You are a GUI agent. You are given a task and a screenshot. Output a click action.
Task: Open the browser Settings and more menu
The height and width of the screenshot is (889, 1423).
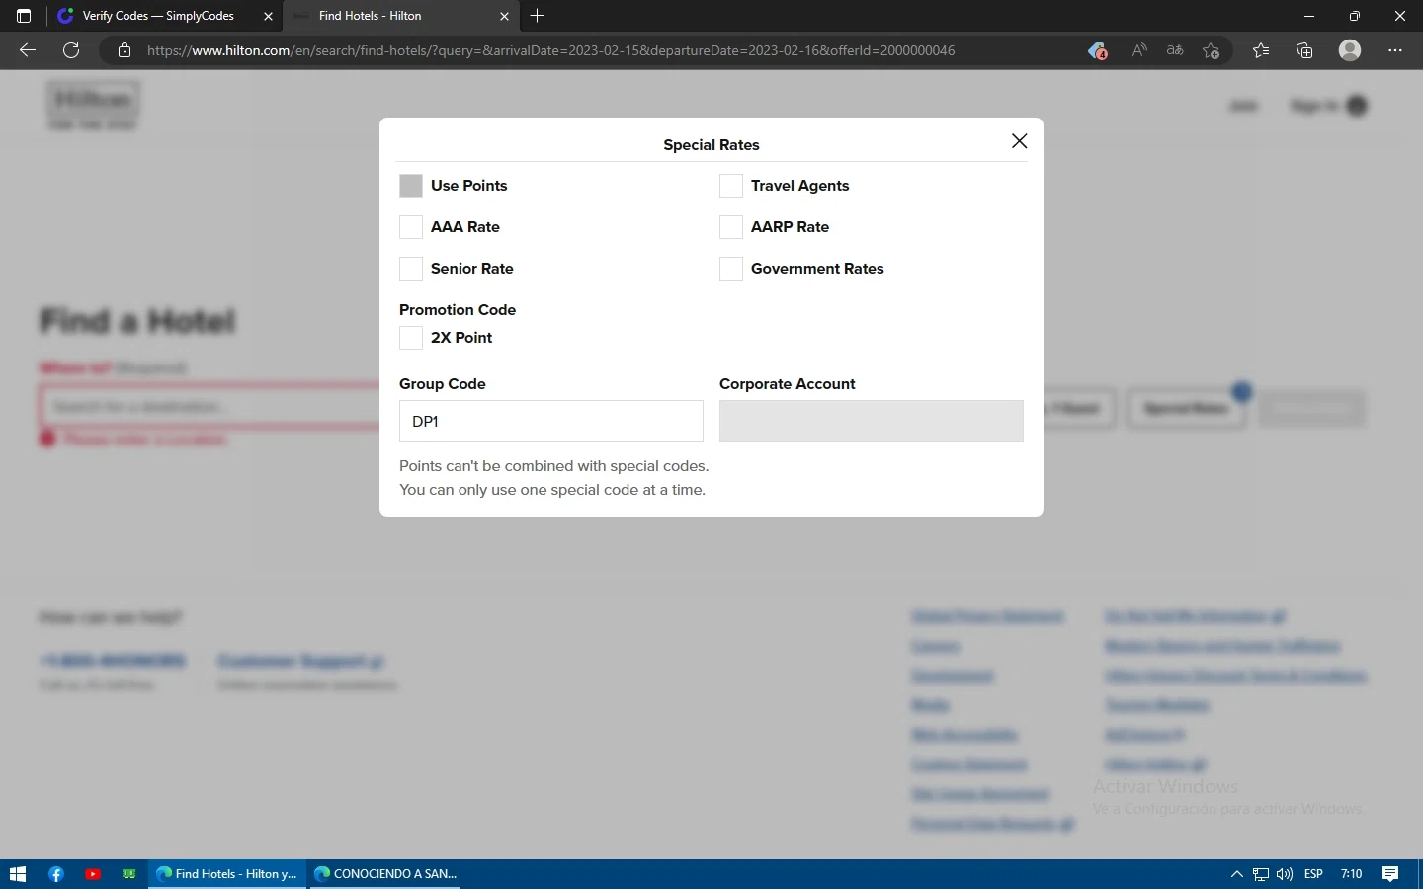[x=1395, y=50]
